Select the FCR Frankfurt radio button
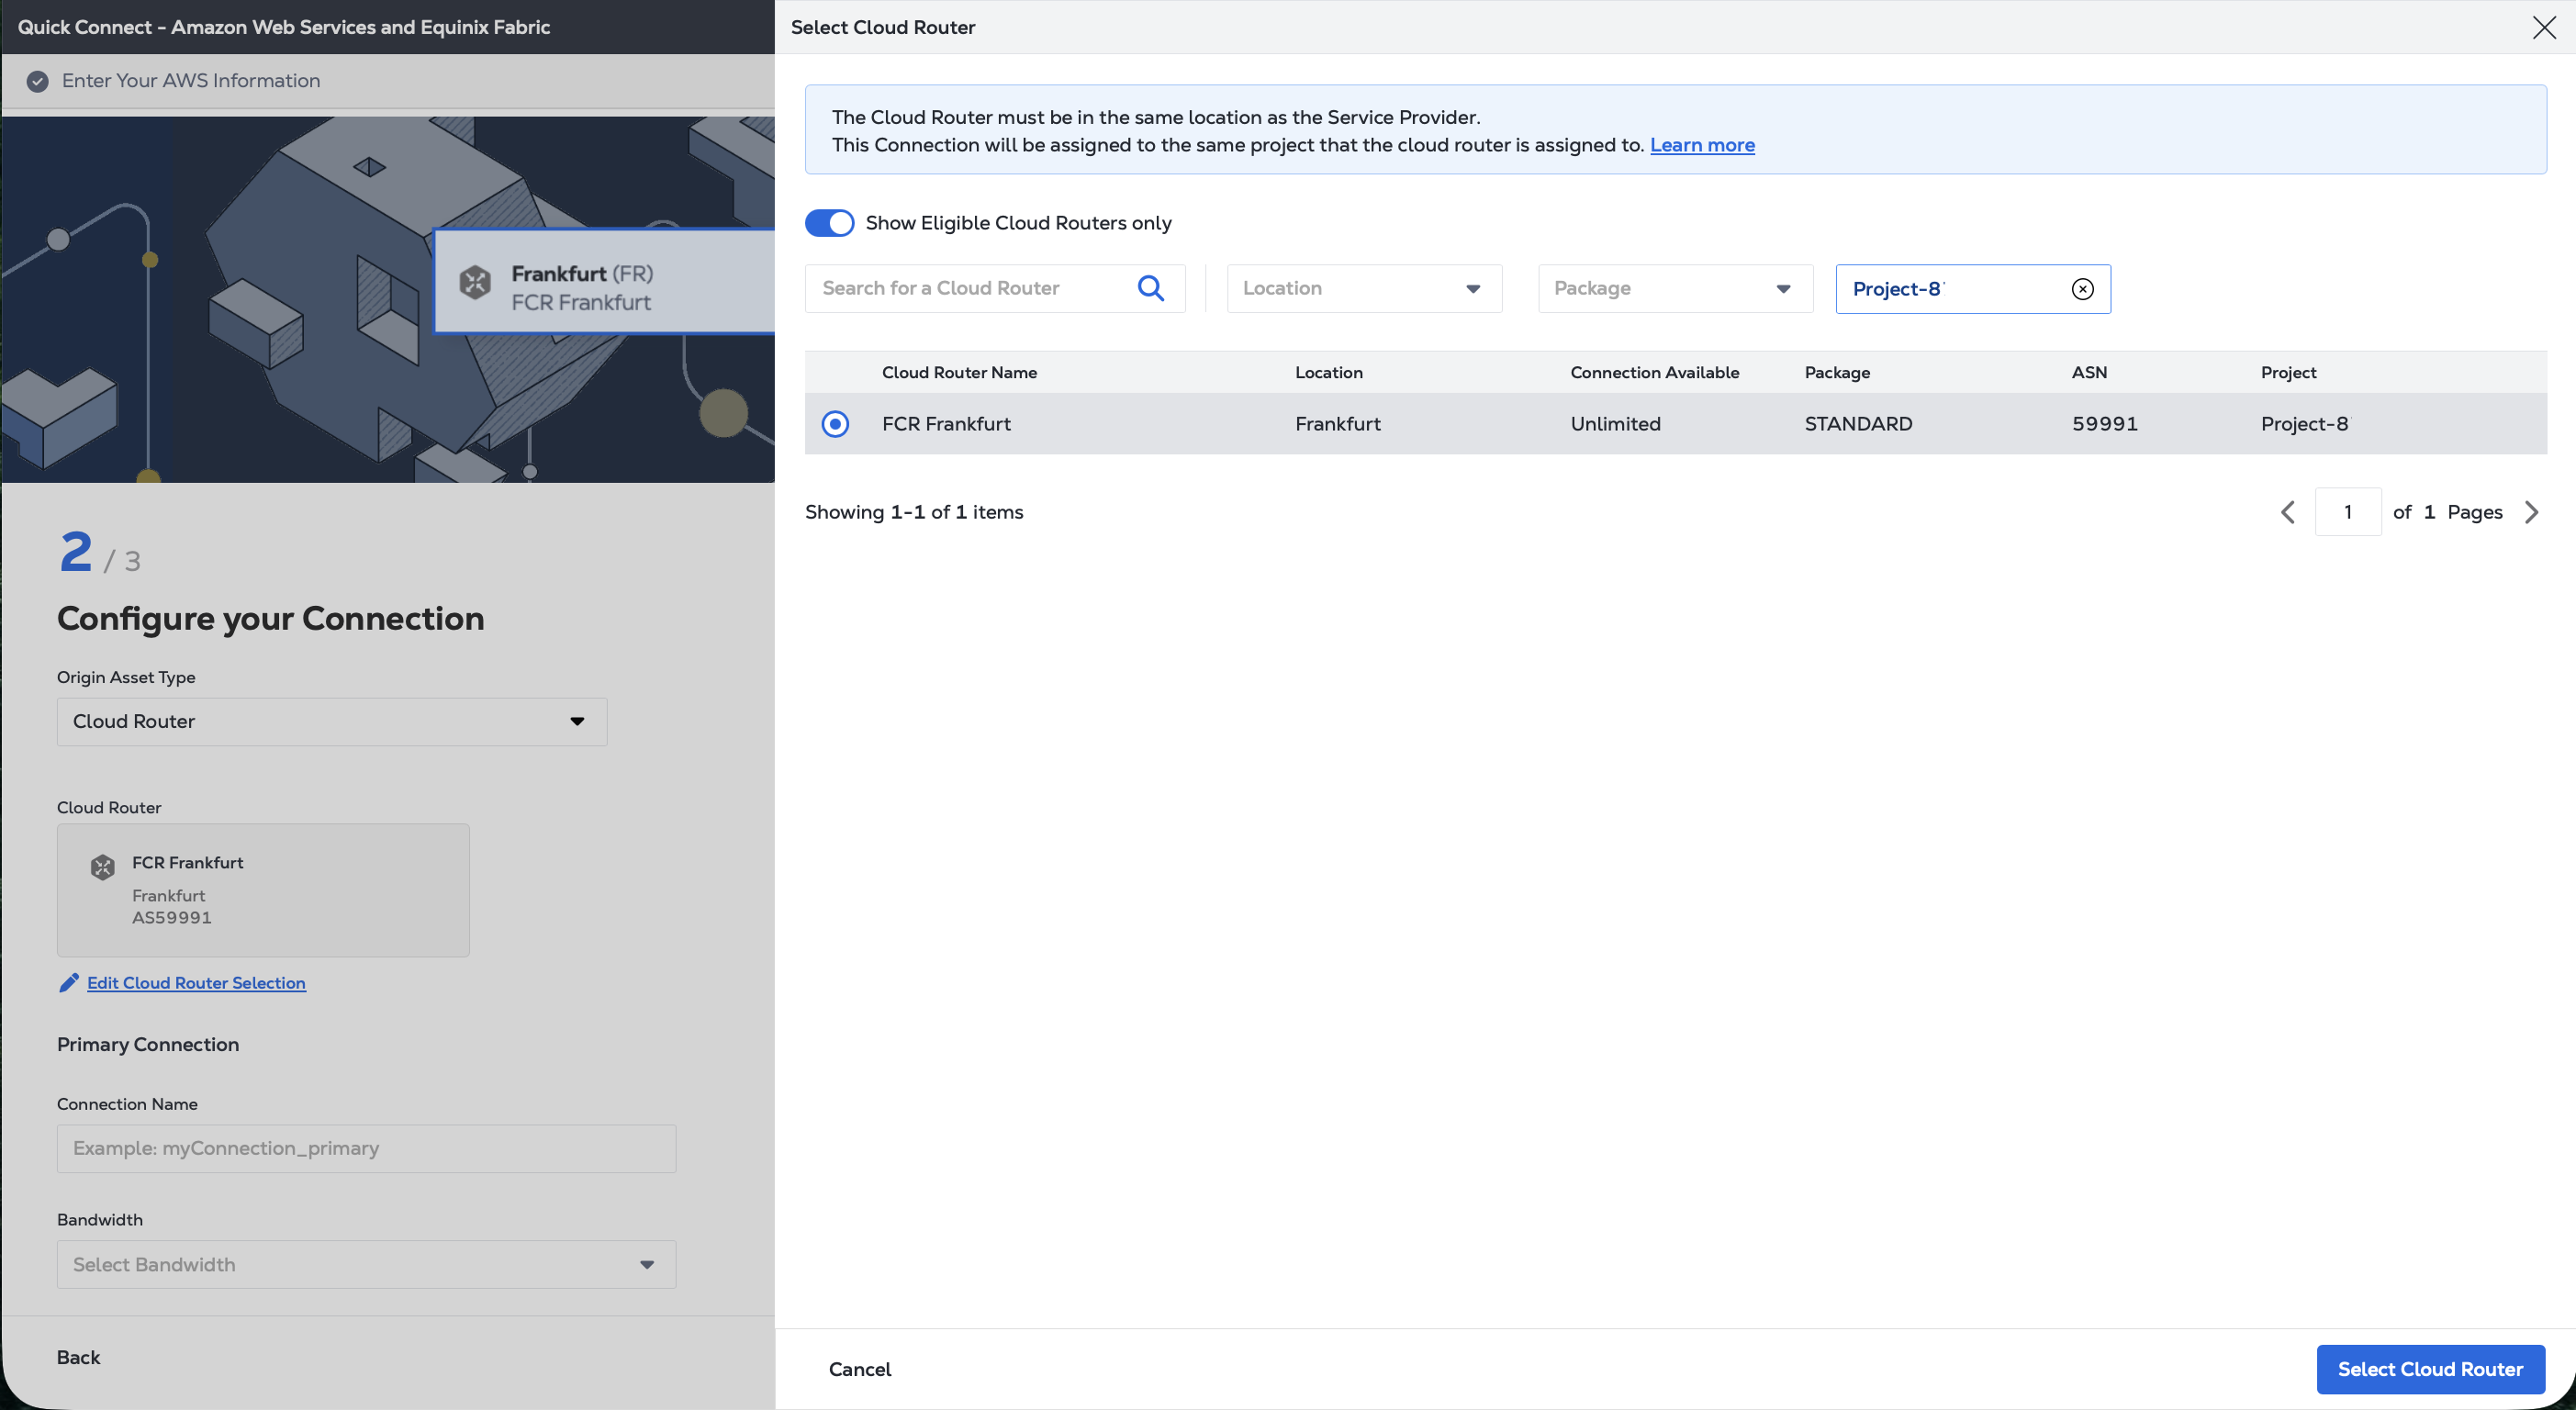2576x1410 pixels. [x=835, y=424]
